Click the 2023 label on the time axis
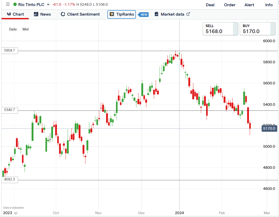279x217 pixels. pos(8,213)
